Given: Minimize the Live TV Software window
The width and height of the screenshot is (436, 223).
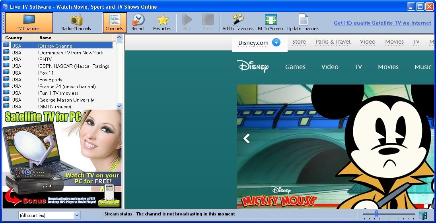Looking at the screenshot, I should point(411,6).
